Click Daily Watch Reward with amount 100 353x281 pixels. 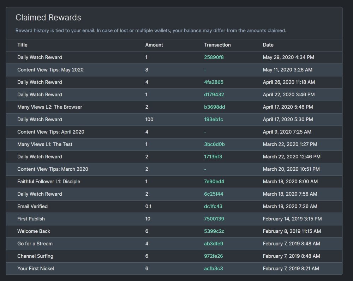[x=40, y=120]
